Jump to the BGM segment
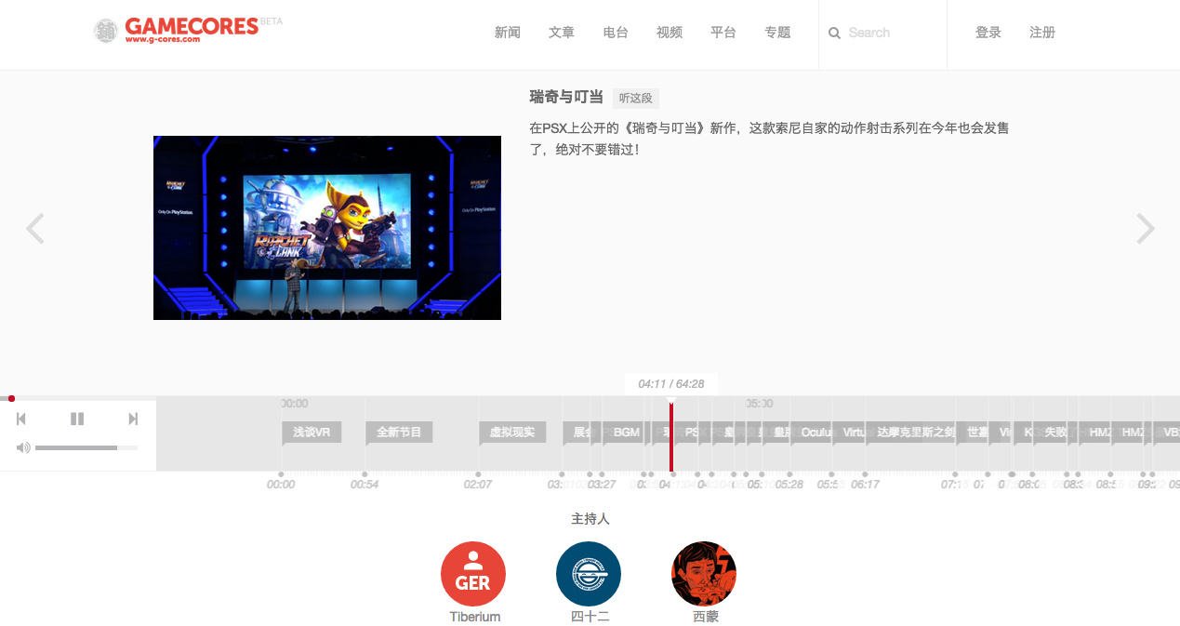This screenshot has width=1180, height=626. pyautogui.click(x=624, y=433)
